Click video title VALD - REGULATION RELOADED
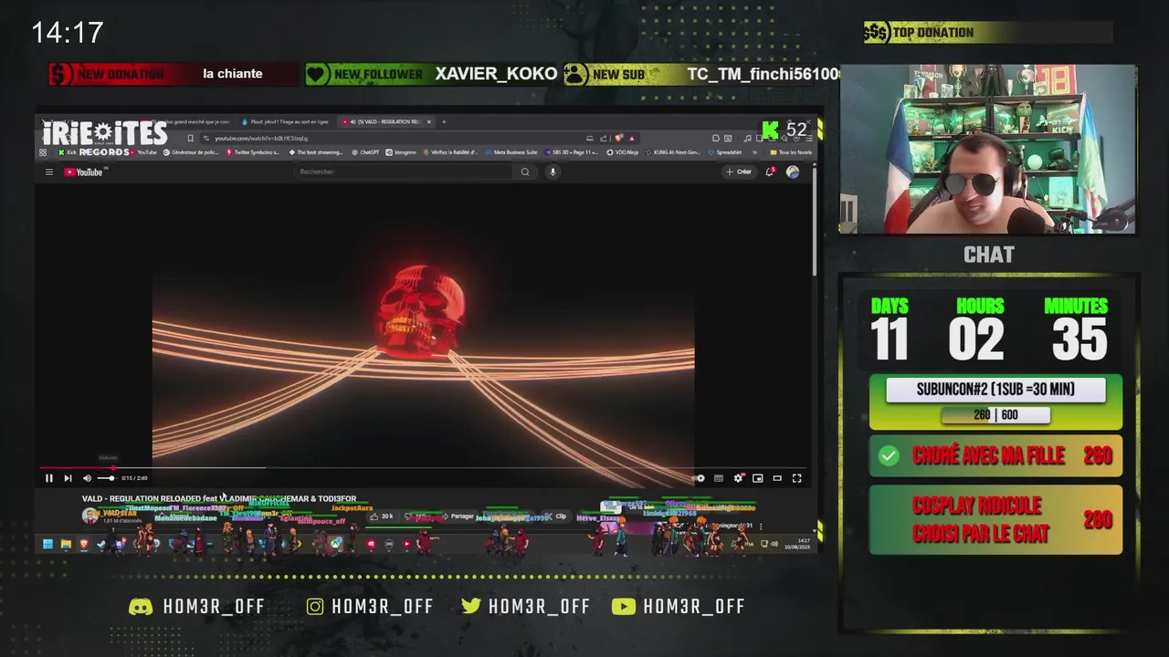Image resolution: width=1169 pixels, height=657 pixels. 219,499
